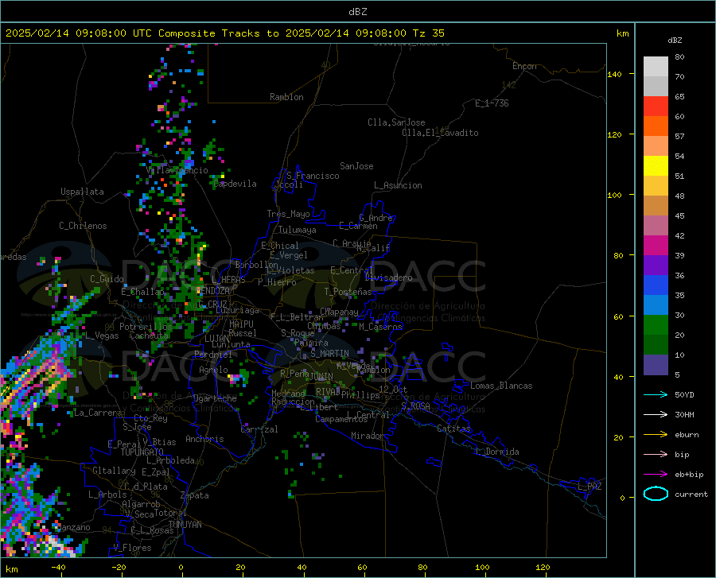Click the 'Capdevila' map label
This screenshot has height=578, width=716.
coord(235,184)
